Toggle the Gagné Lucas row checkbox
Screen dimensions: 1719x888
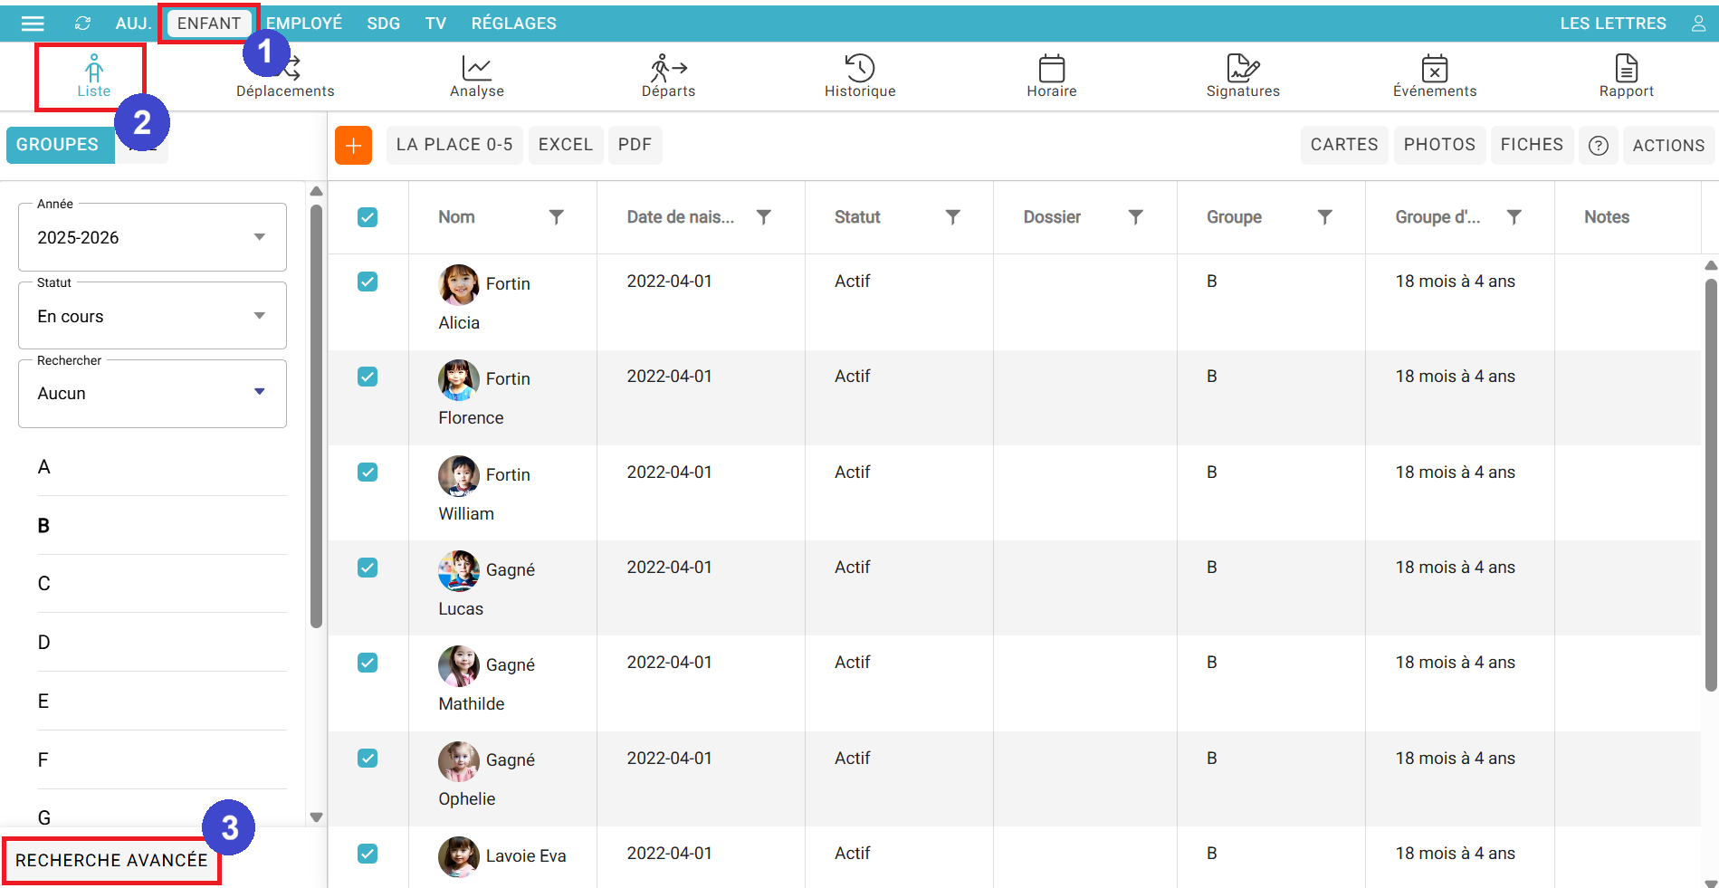[368, 568]
